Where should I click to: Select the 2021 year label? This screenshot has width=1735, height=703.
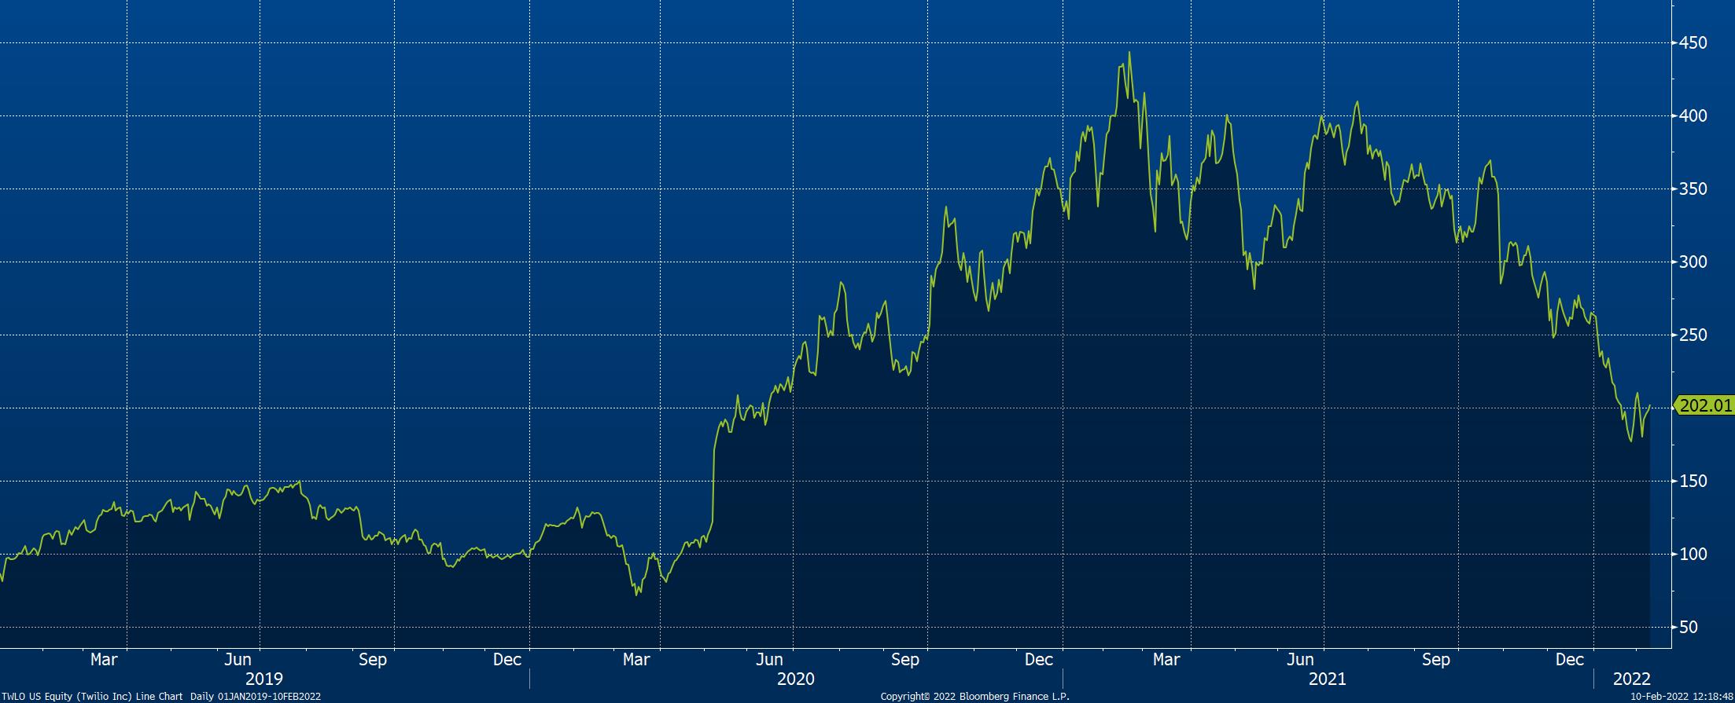[x=1328, y=679]
